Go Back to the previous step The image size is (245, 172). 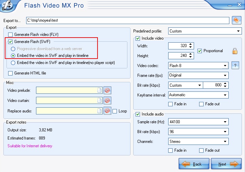click(x=194, y=164)
